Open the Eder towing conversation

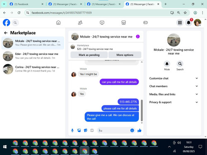(x=33, y=56)
